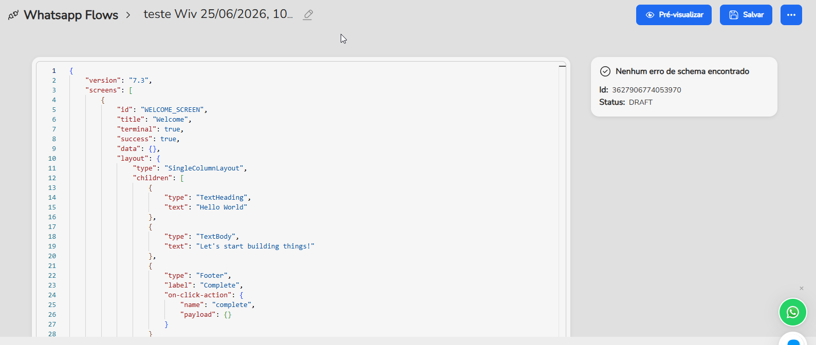Dismiss the floating widget with small X

pyautogui.click(x=801, y=288)
